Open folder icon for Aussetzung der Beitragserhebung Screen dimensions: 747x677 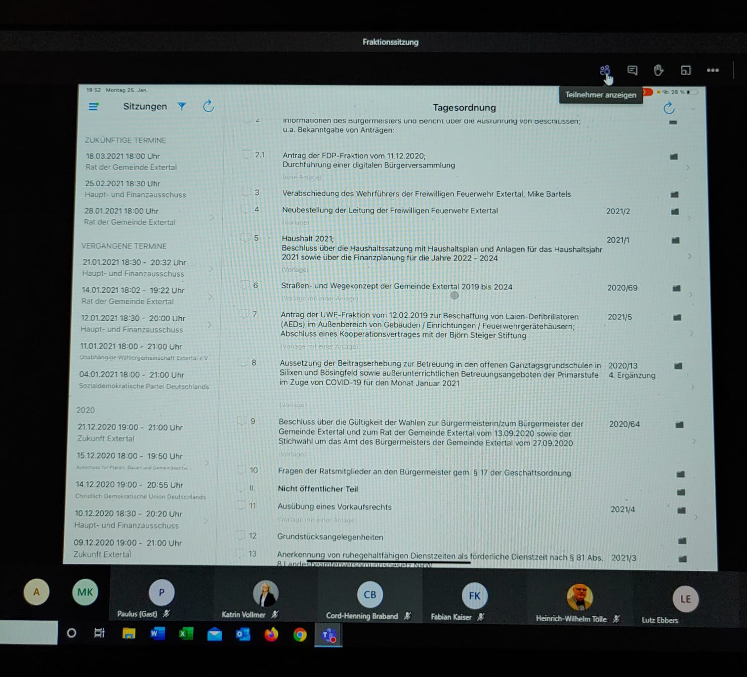tap(678, 366)
